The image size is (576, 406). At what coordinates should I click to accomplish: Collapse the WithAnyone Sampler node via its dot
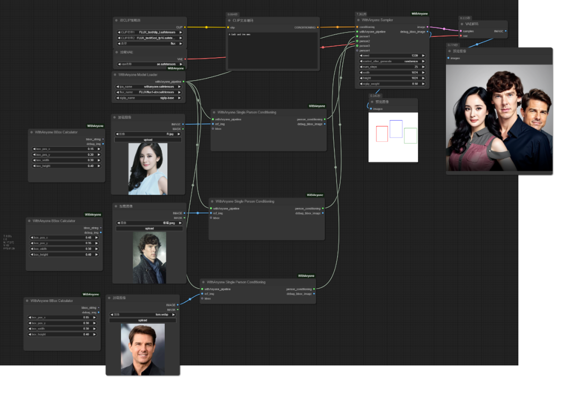[358, 20]
